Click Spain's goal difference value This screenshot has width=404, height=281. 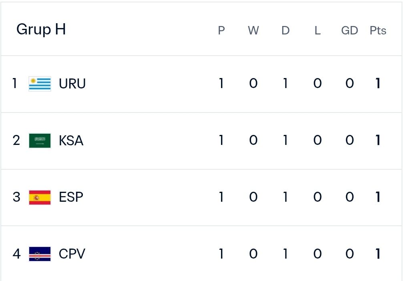click(x=350, y=197)
